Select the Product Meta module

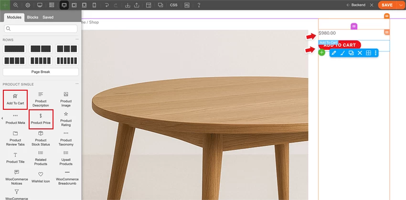[x=15, y=119]
